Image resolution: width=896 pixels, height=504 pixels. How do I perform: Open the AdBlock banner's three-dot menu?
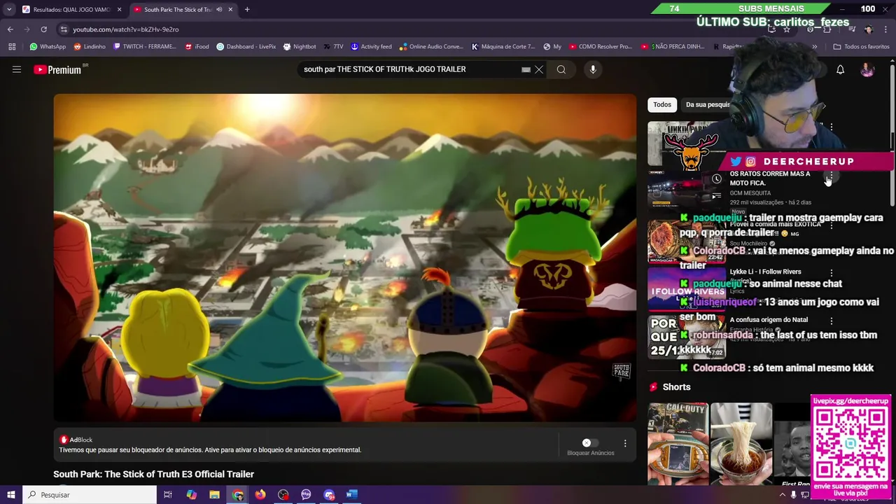[625, 443]
